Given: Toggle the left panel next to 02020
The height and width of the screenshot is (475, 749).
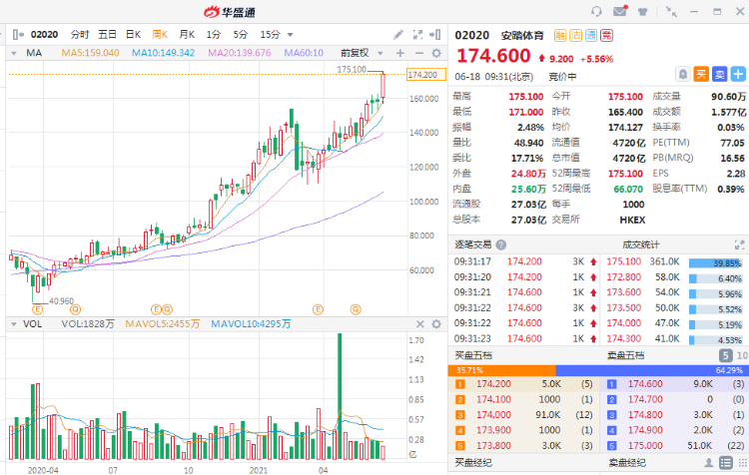Looking at the screenshot, I should pos(18,34).
